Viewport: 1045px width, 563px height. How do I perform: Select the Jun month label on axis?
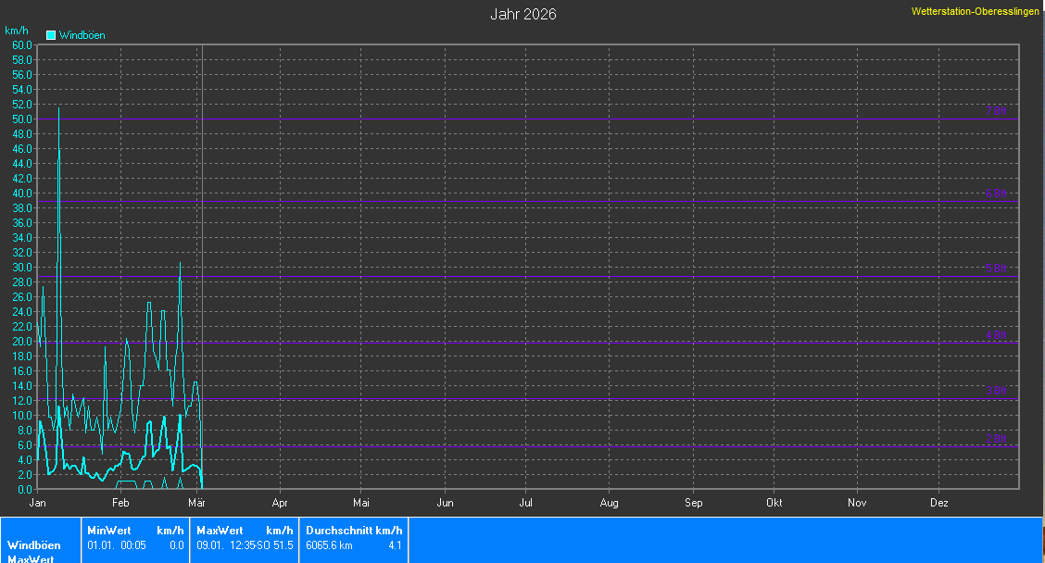point(445,503)
